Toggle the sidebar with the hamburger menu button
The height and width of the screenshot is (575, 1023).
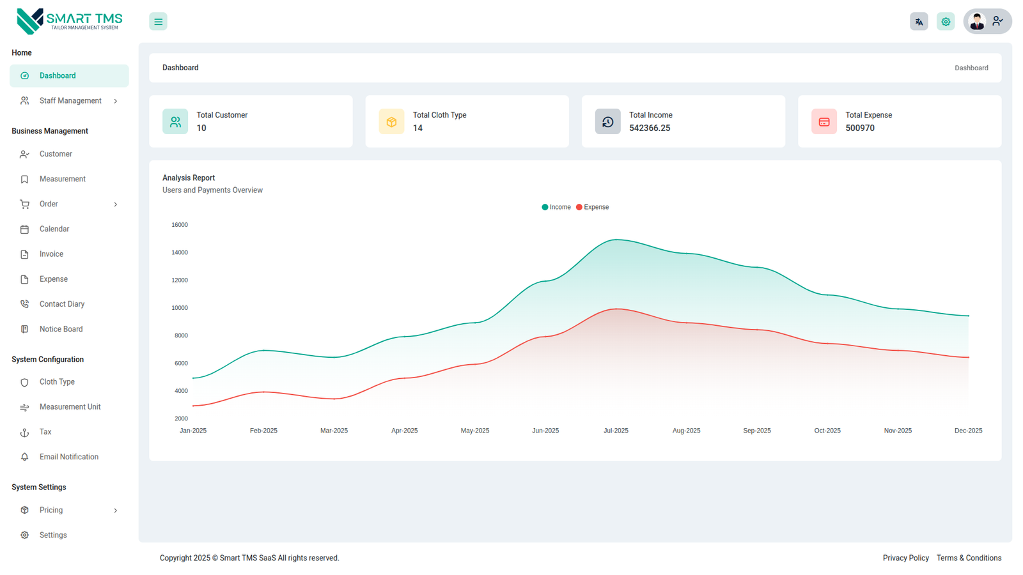click(x=158, y=22)
